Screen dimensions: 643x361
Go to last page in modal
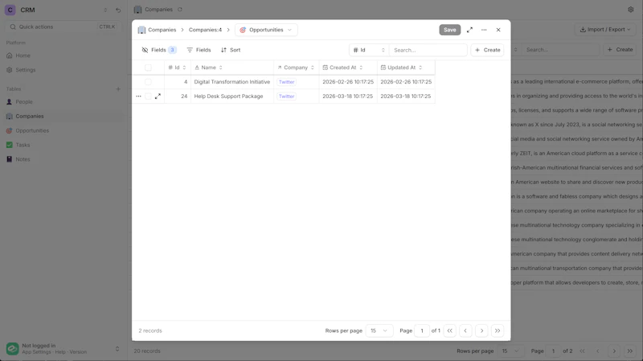pos(498,330)
